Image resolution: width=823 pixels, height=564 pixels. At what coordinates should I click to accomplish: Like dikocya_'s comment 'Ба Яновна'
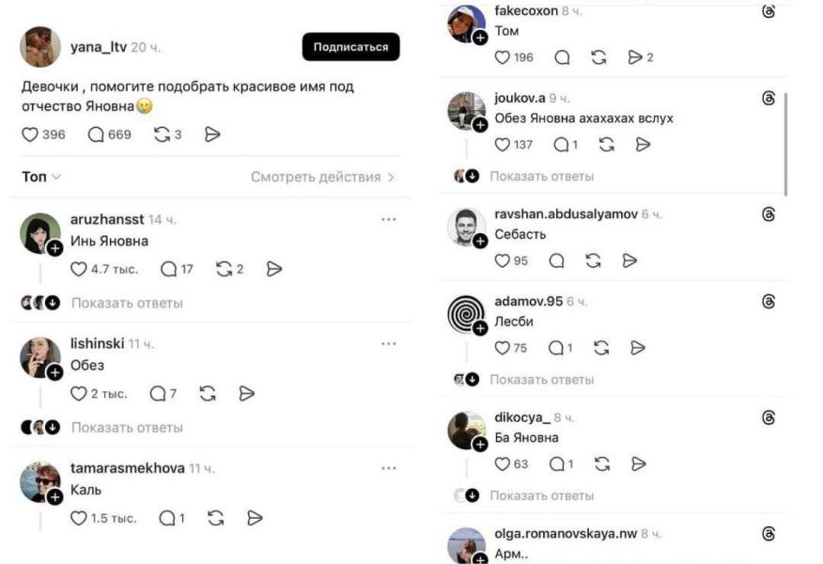coord(503,463)
